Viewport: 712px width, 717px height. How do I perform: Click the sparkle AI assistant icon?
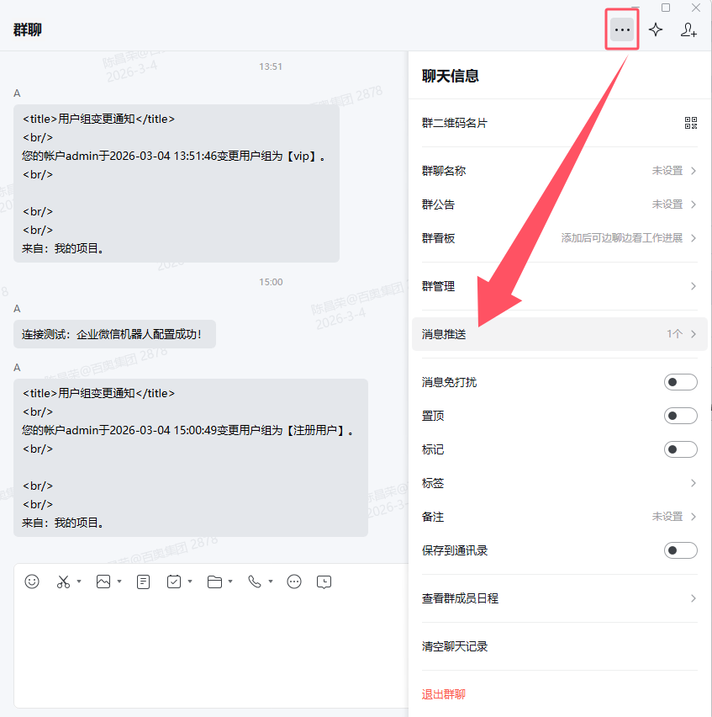(x=656, y=30)
